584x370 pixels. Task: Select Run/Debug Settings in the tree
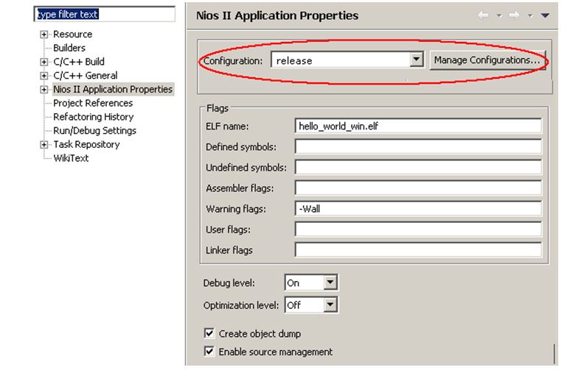coord(94,131)
